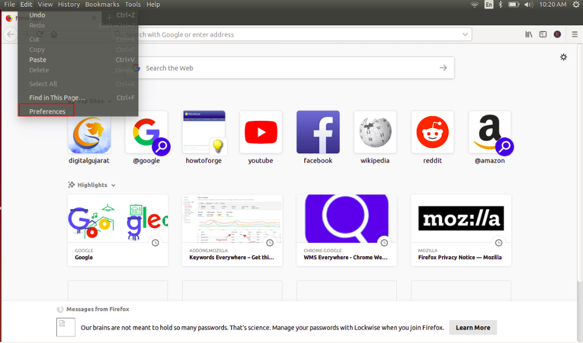This screenshot has height=343, width=583.
Task: Open the Bookmarks menu
Action: click(102, 4)
